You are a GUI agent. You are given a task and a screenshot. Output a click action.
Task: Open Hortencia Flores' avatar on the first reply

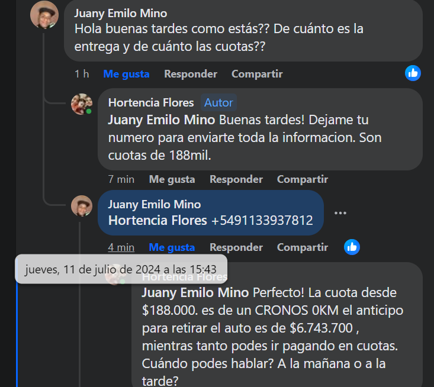[x=82, y=104]
